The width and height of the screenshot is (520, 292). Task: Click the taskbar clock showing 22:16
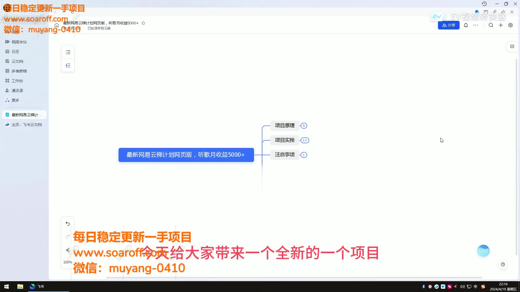[x=503, y=287]
